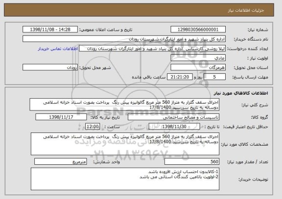Click the تاریخ و ساعت اعلان عمومی label

coord(106,30)
